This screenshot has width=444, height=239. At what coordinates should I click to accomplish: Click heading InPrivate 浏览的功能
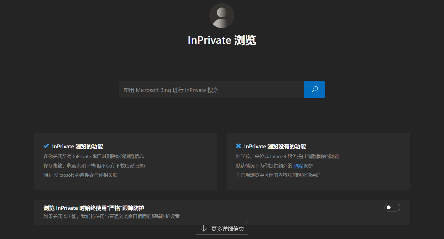coord(77,147)
